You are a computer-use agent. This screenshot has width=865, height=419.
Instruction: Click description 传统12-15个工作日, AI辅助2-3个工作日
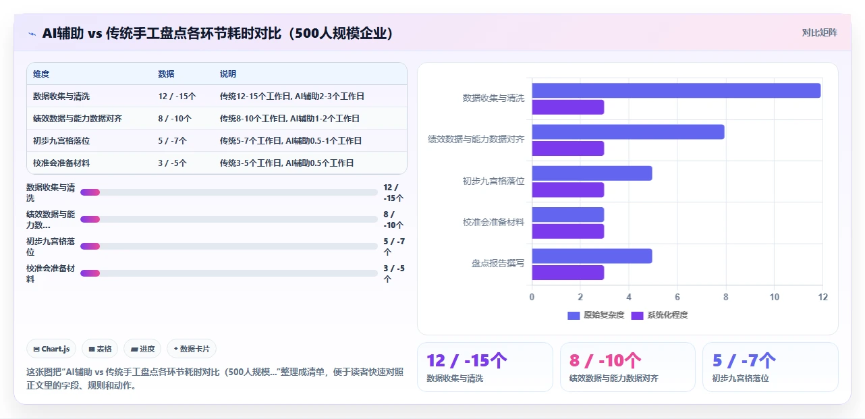[x=292, y=96]
